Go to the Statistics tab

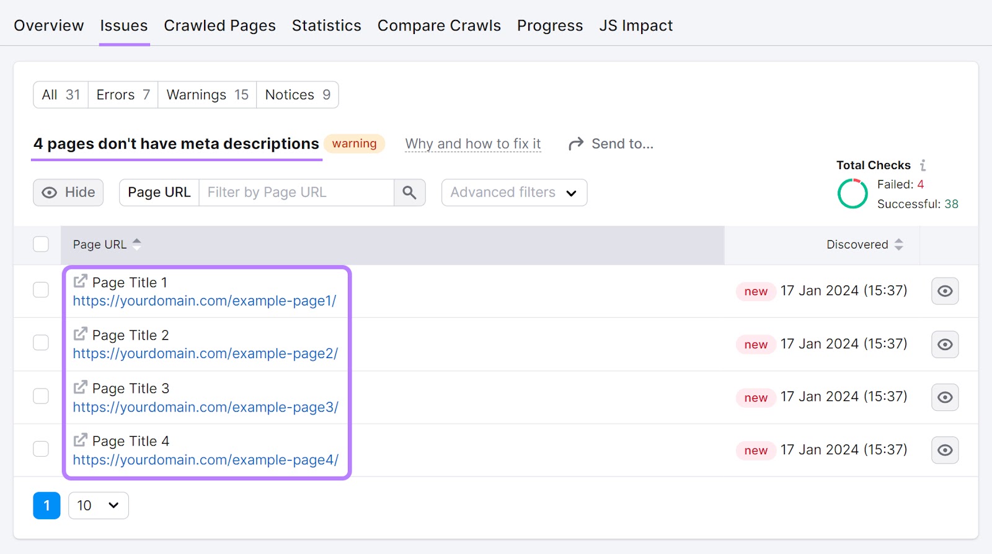point(326,25)
